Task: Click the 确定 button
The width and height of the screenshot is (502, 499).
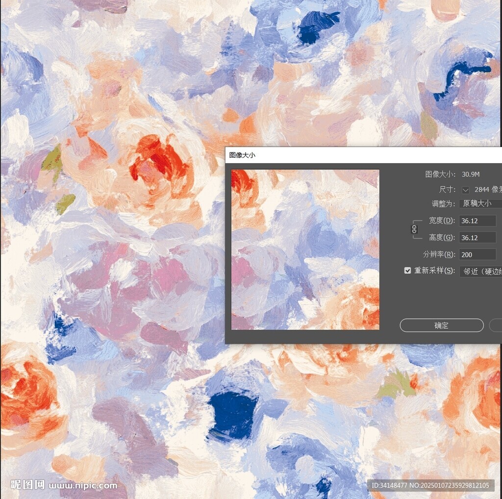Action: coord(442,325)
